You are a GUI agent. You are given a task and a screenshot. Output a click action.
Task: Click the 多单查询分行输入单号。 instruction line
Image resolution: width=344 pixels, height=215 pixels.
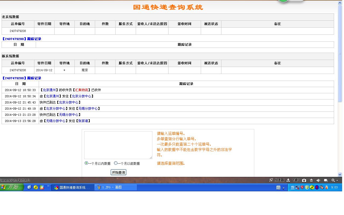pyautogui.click(x=177, y=139)
